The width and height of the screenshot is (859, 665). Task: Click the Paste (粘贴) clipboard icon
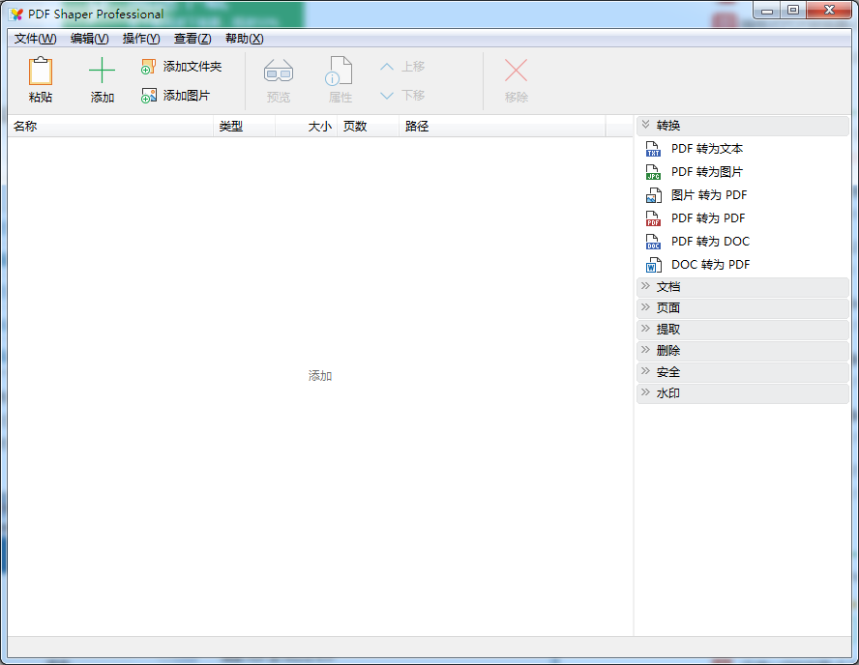(41, 72)
